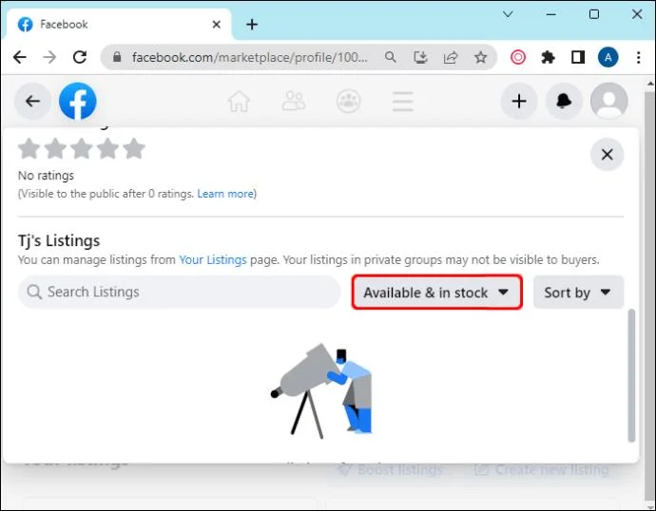
Task: Open the 'Your Listings' link
Action: (x=213, y=259)
